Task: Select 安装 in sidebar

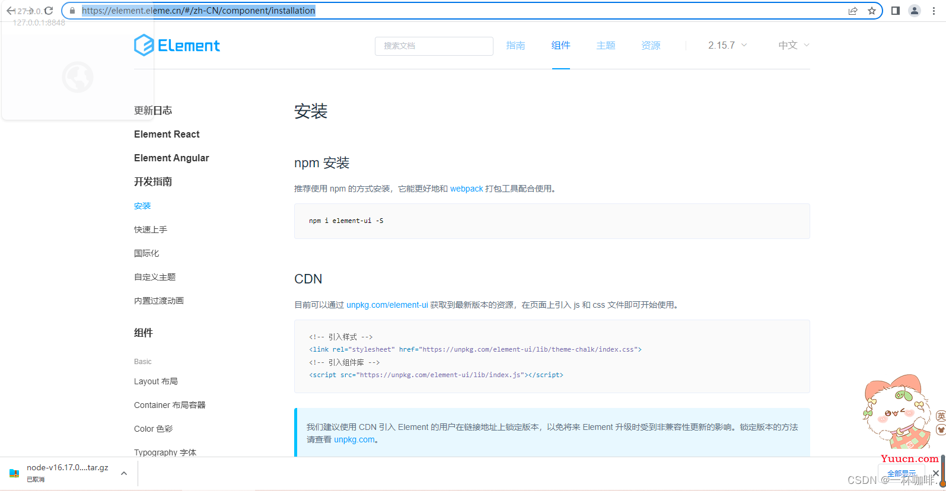Action: (x=142, y=206)
